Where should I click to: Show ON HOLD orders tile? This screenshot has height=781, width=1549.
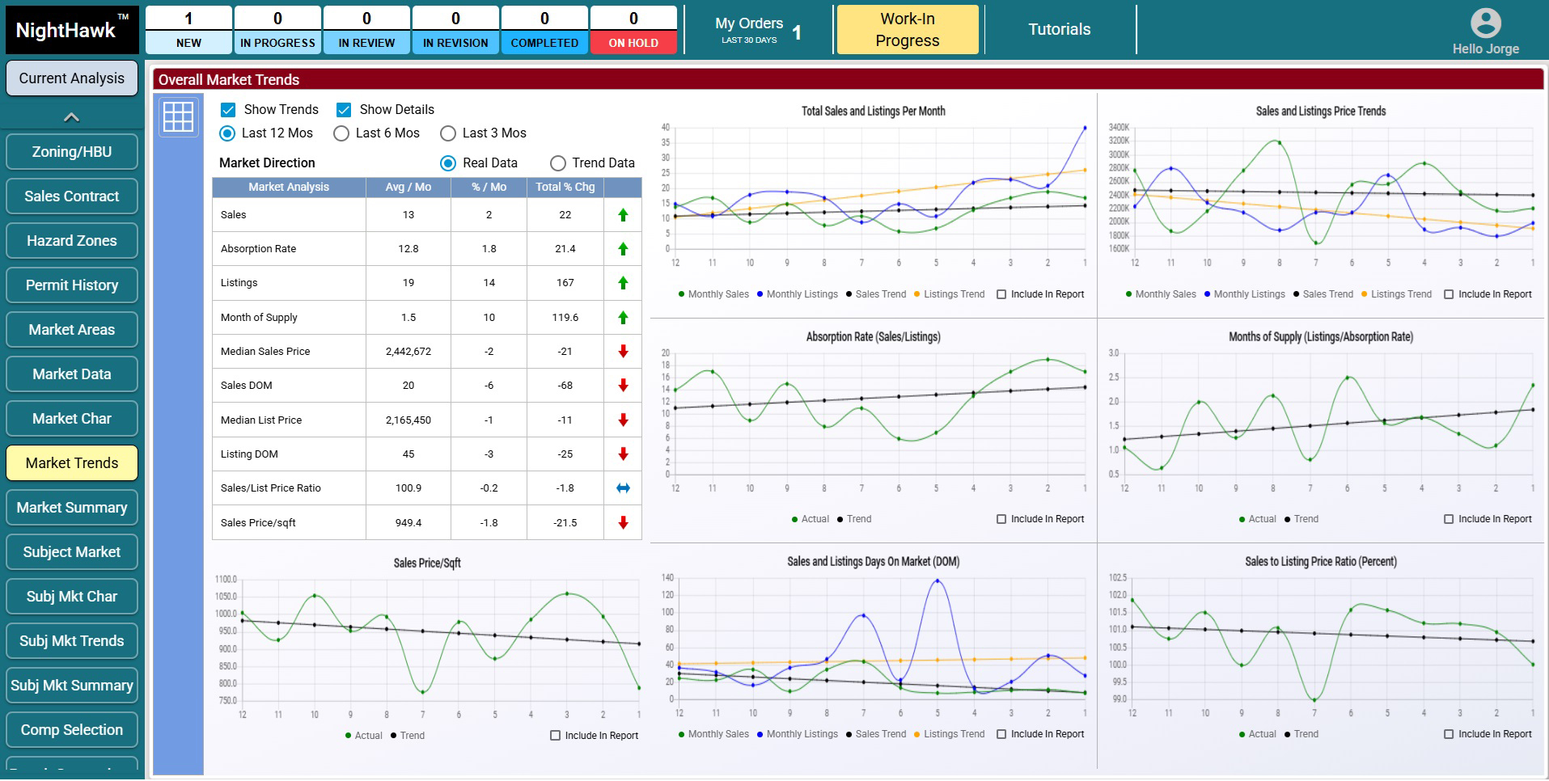(x=633, y=30)
